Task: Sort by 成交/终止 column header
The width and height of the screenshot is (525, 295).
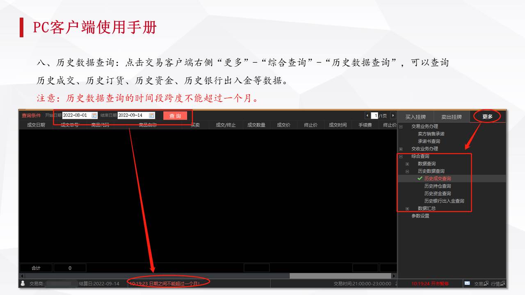Action: tap(226, 125)
